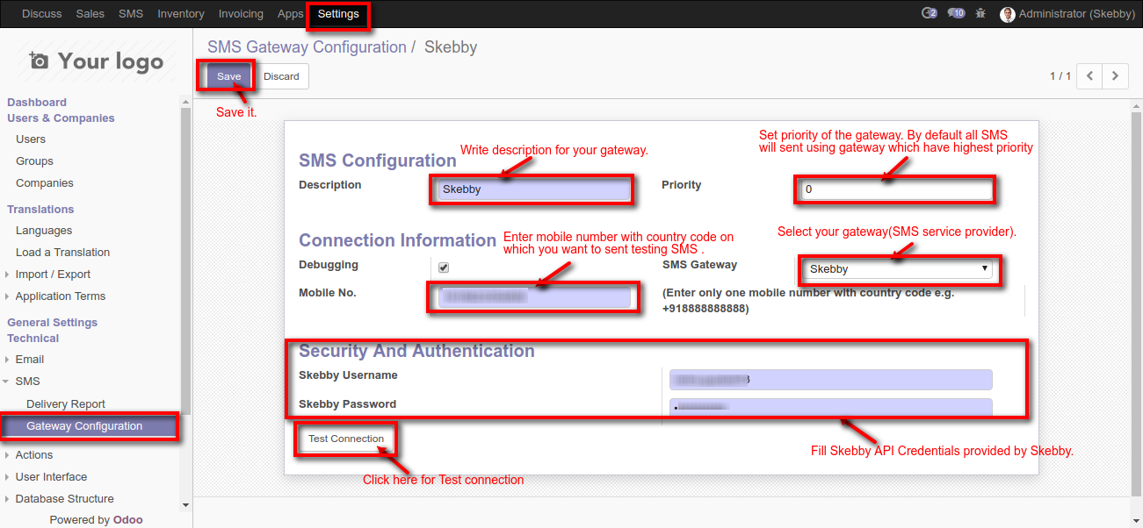This screenshot has height=528, width=1143.
Task: Open the Inventory menu
Action: 181,14
